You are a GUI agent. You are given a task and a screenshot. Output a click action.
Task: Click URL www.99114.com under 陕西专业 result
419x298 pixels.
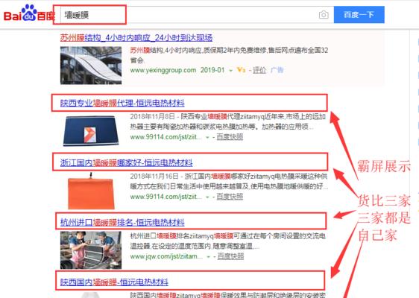coord(166,137)
